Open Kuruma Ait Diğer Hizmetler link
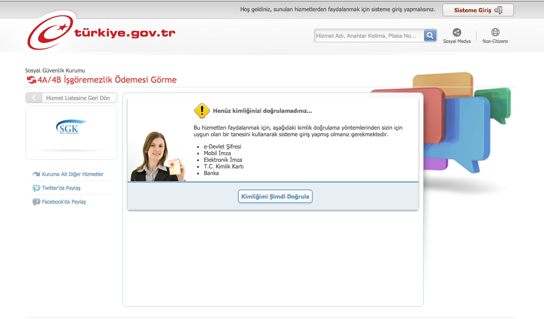Screen dimensions: 544x319 (x=72, y=175)
